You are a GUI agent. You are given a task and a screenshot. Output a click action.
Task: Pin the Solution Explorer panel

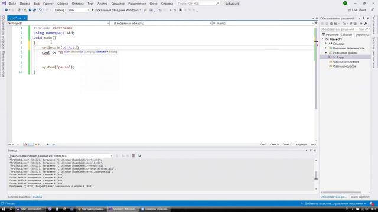[364, 18]
